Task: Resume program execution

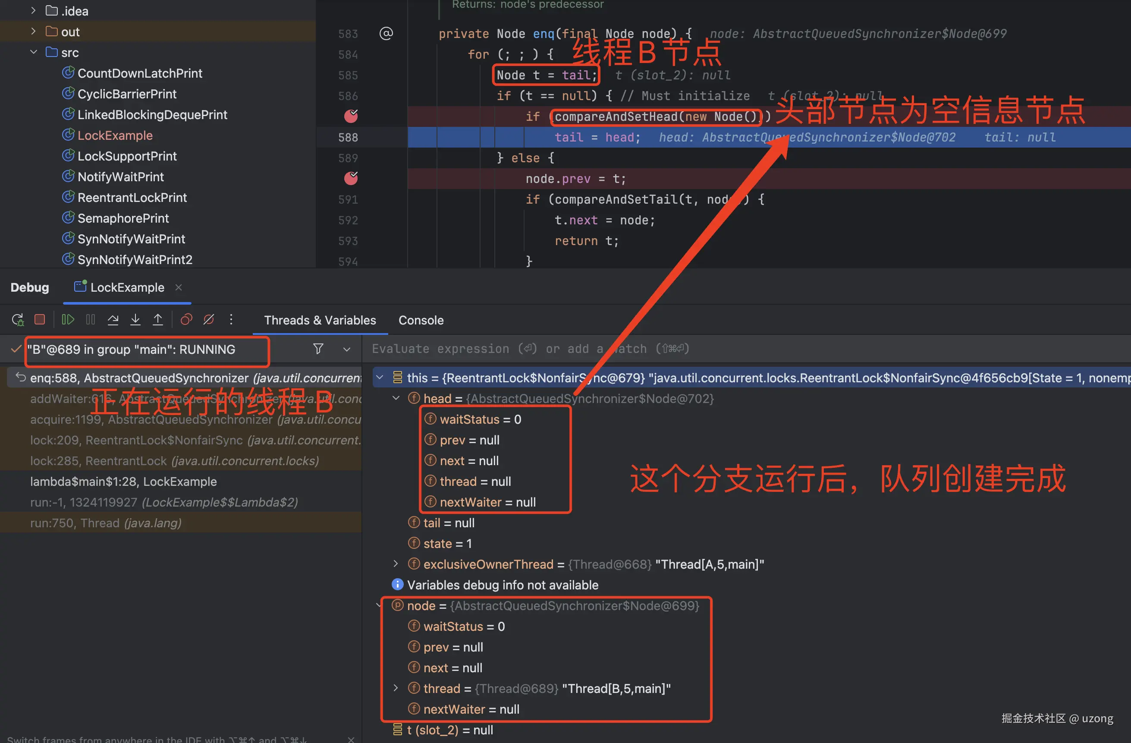Action: pyautogui.click(x=68, y=319)
